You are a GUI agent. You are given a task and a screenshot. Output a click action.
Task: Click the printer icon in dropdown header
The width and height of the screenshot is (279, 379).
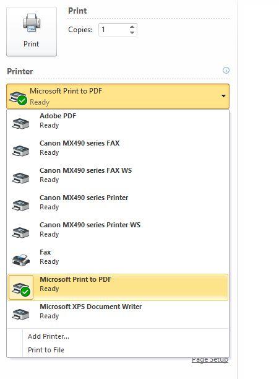(x=19, y=98)
